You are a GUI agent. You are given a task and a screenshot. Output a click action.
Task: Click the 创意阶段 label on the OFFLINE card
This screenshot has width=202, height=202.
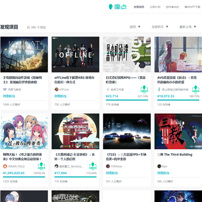[61, 96]
